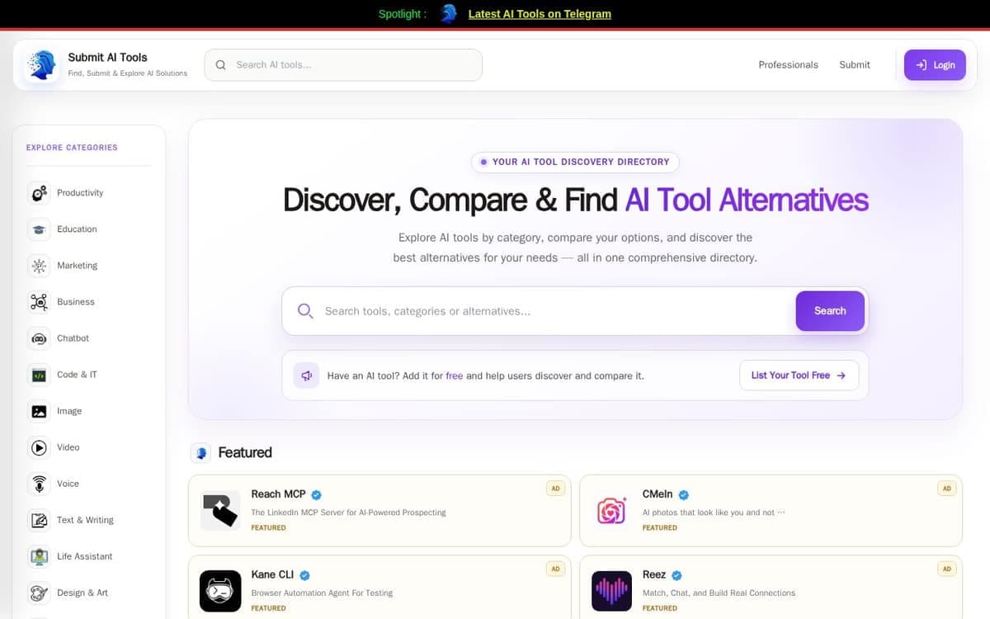
Task: Select the Video play icon
Action: coord(39,447)
